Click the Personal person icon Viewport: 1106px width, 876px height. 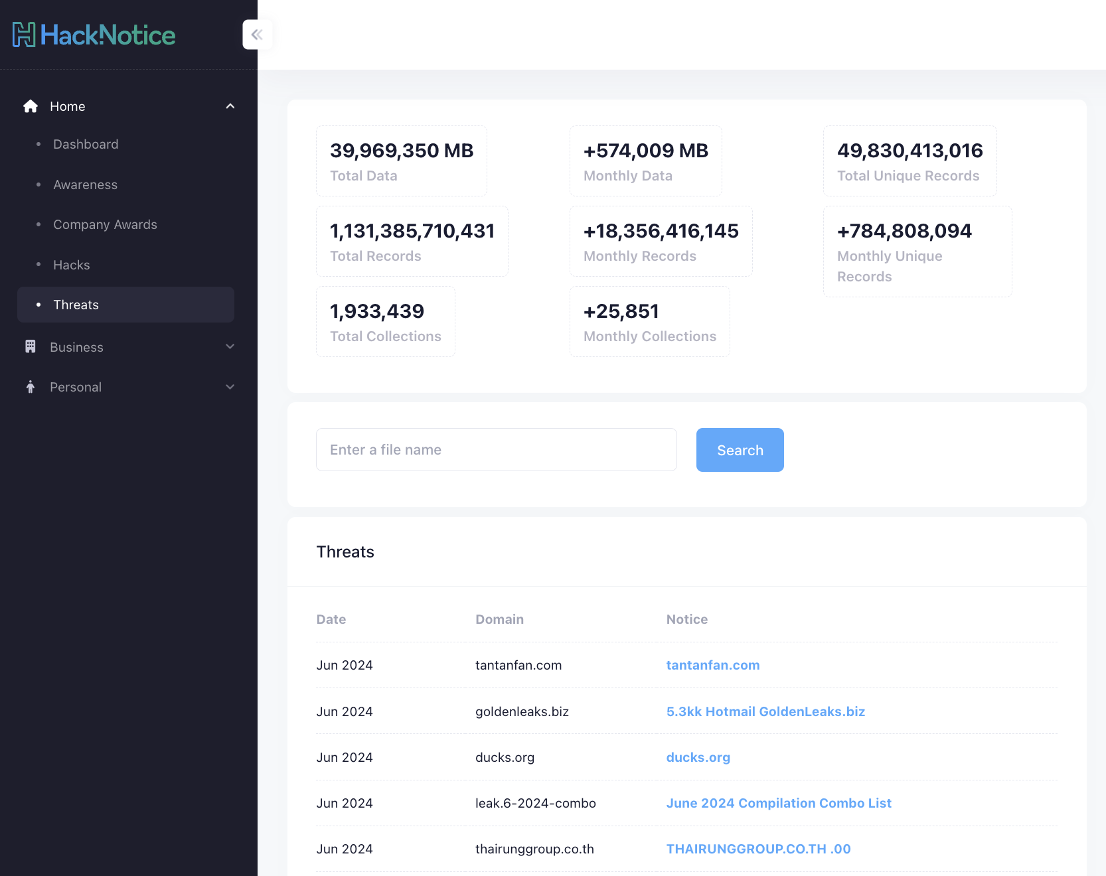[x=31, y=387]
